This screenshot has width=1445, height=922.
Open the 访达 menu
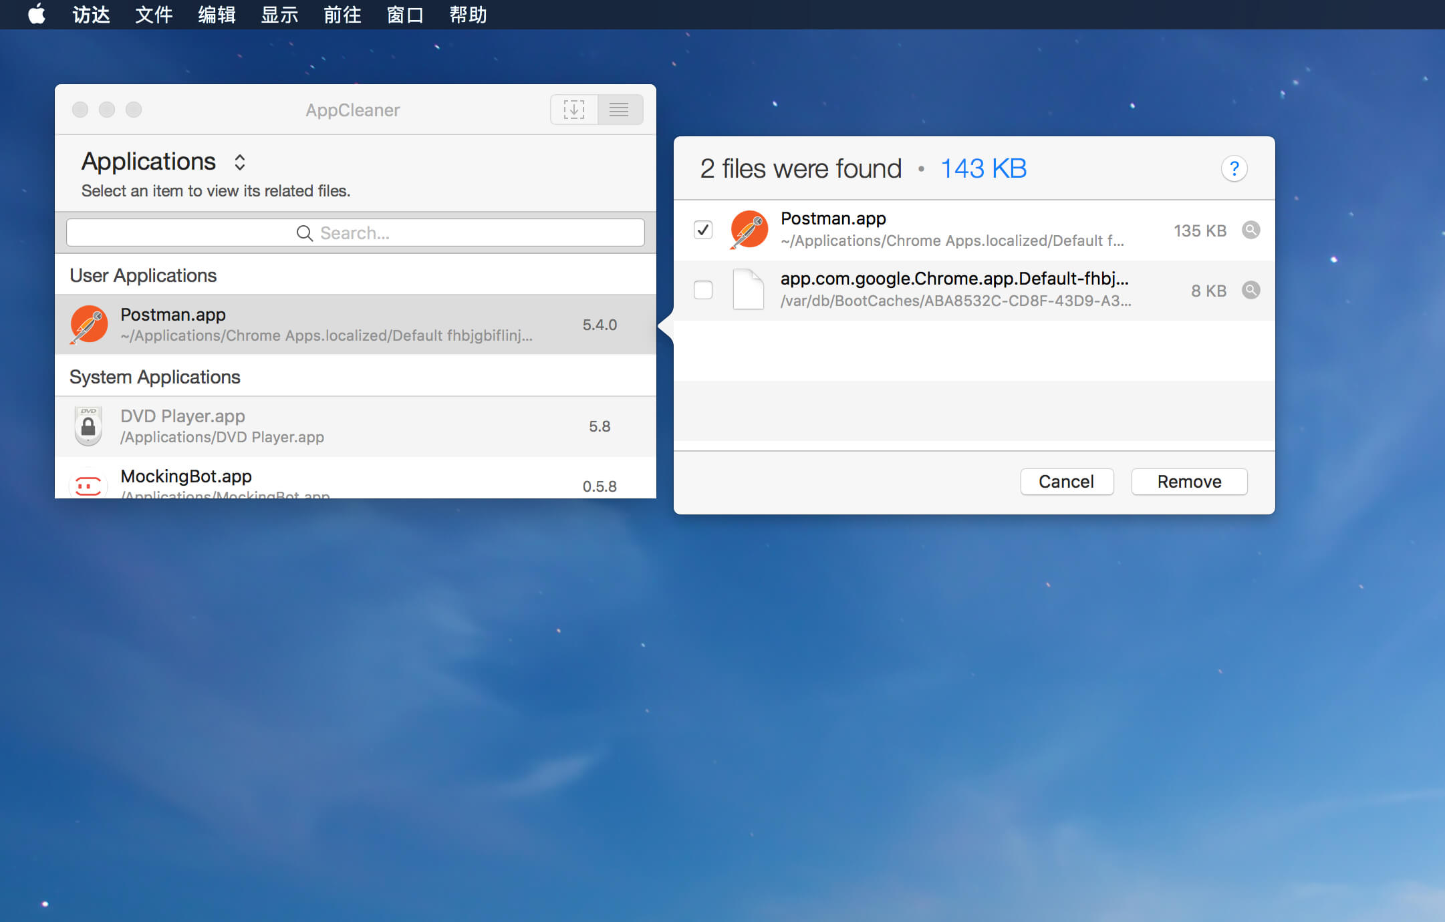pyautogui.click(x=91, y=15)
